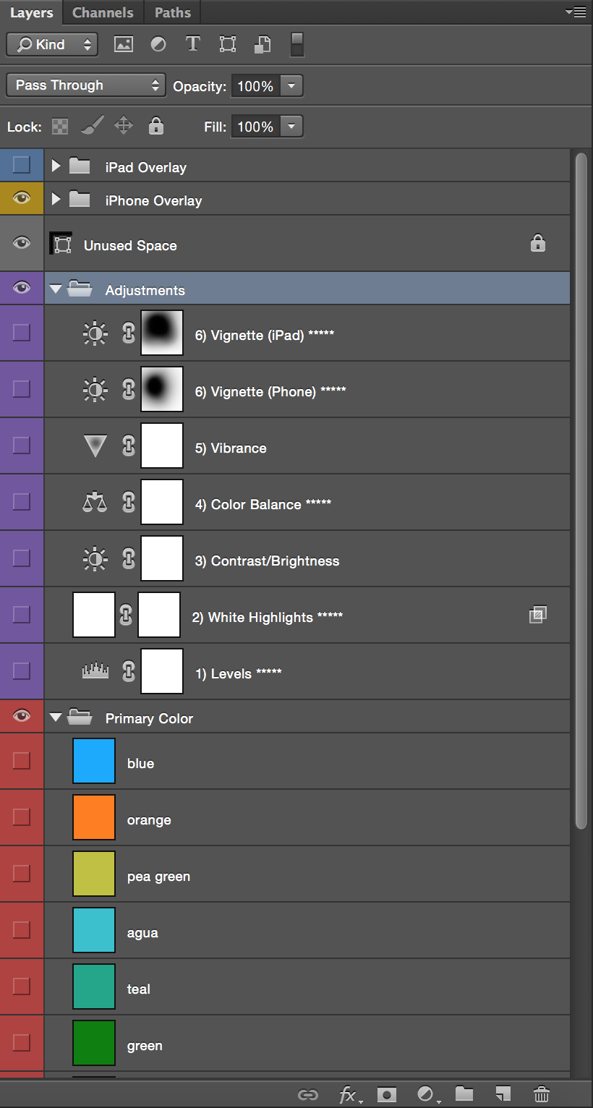Viewport: 593px width, 1108px height.
Task: Filter for adjustment layers icon
Action: coord(158,44)
